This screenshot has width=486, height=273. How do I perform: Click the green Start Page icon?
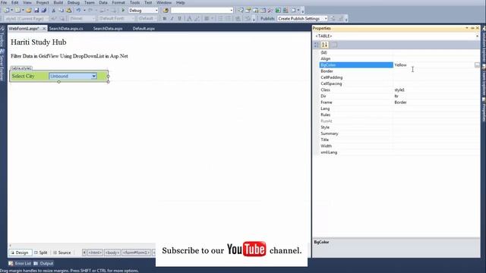[x=278, y=11]
